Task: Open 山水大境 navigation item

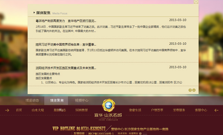Action: tap(38, 110)
